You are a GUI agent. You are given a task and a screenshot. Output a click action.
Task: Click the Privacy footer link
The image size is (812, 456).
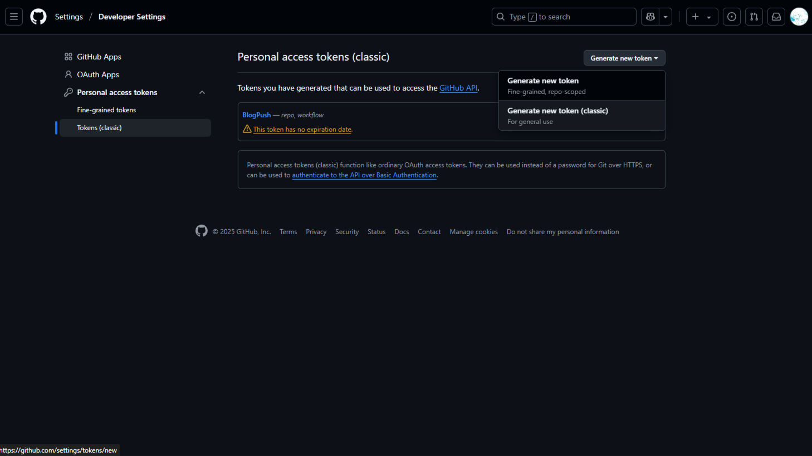pyautogui.click(x=316, y=232)
